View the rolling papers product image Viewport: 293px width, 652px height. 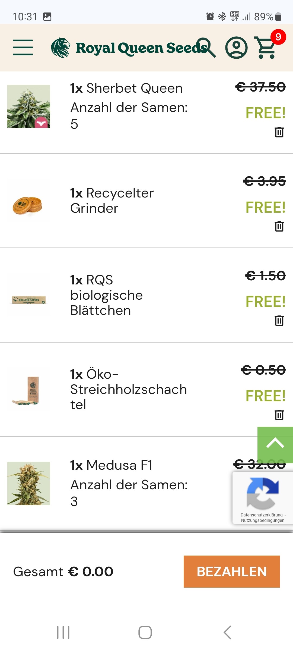coord(28,300)
